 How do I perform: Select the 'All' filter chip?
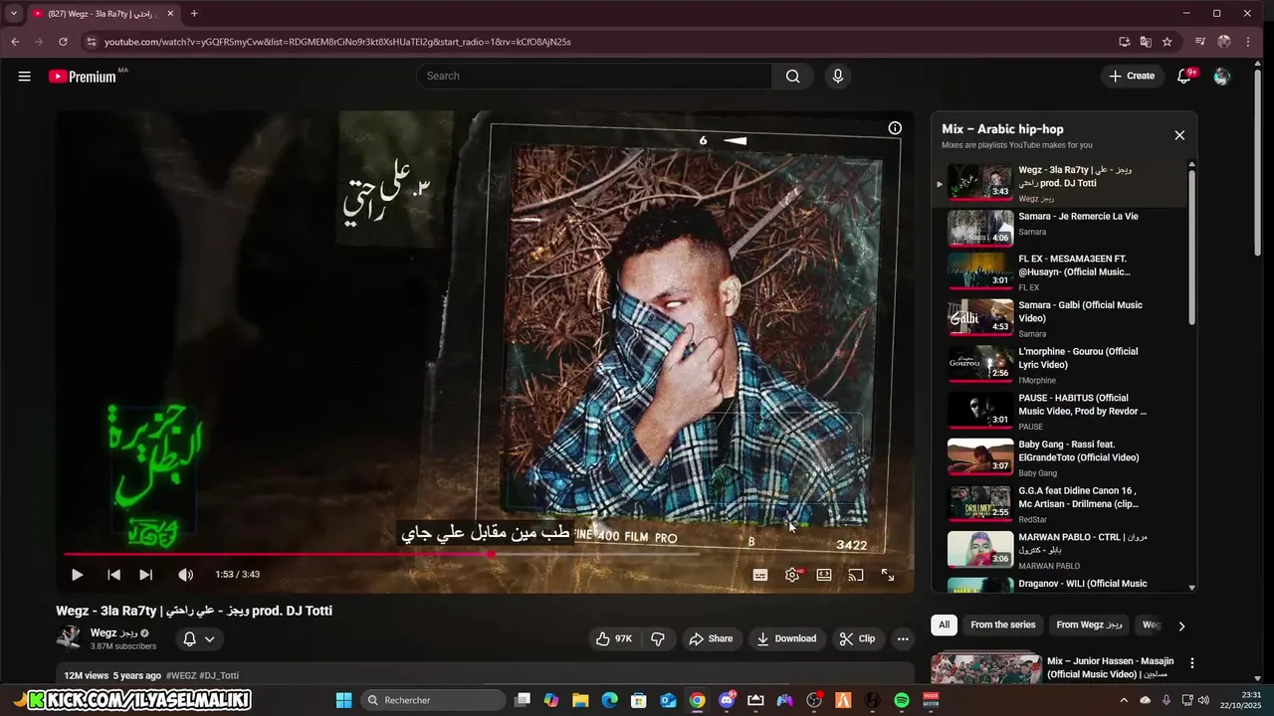[x=944, y=625]
